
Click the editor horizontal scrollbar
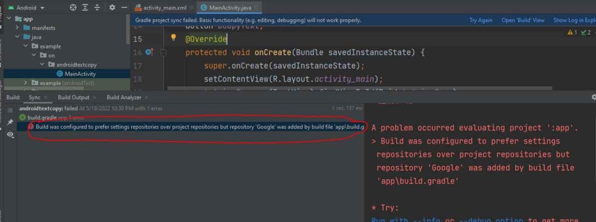(360, 89)
